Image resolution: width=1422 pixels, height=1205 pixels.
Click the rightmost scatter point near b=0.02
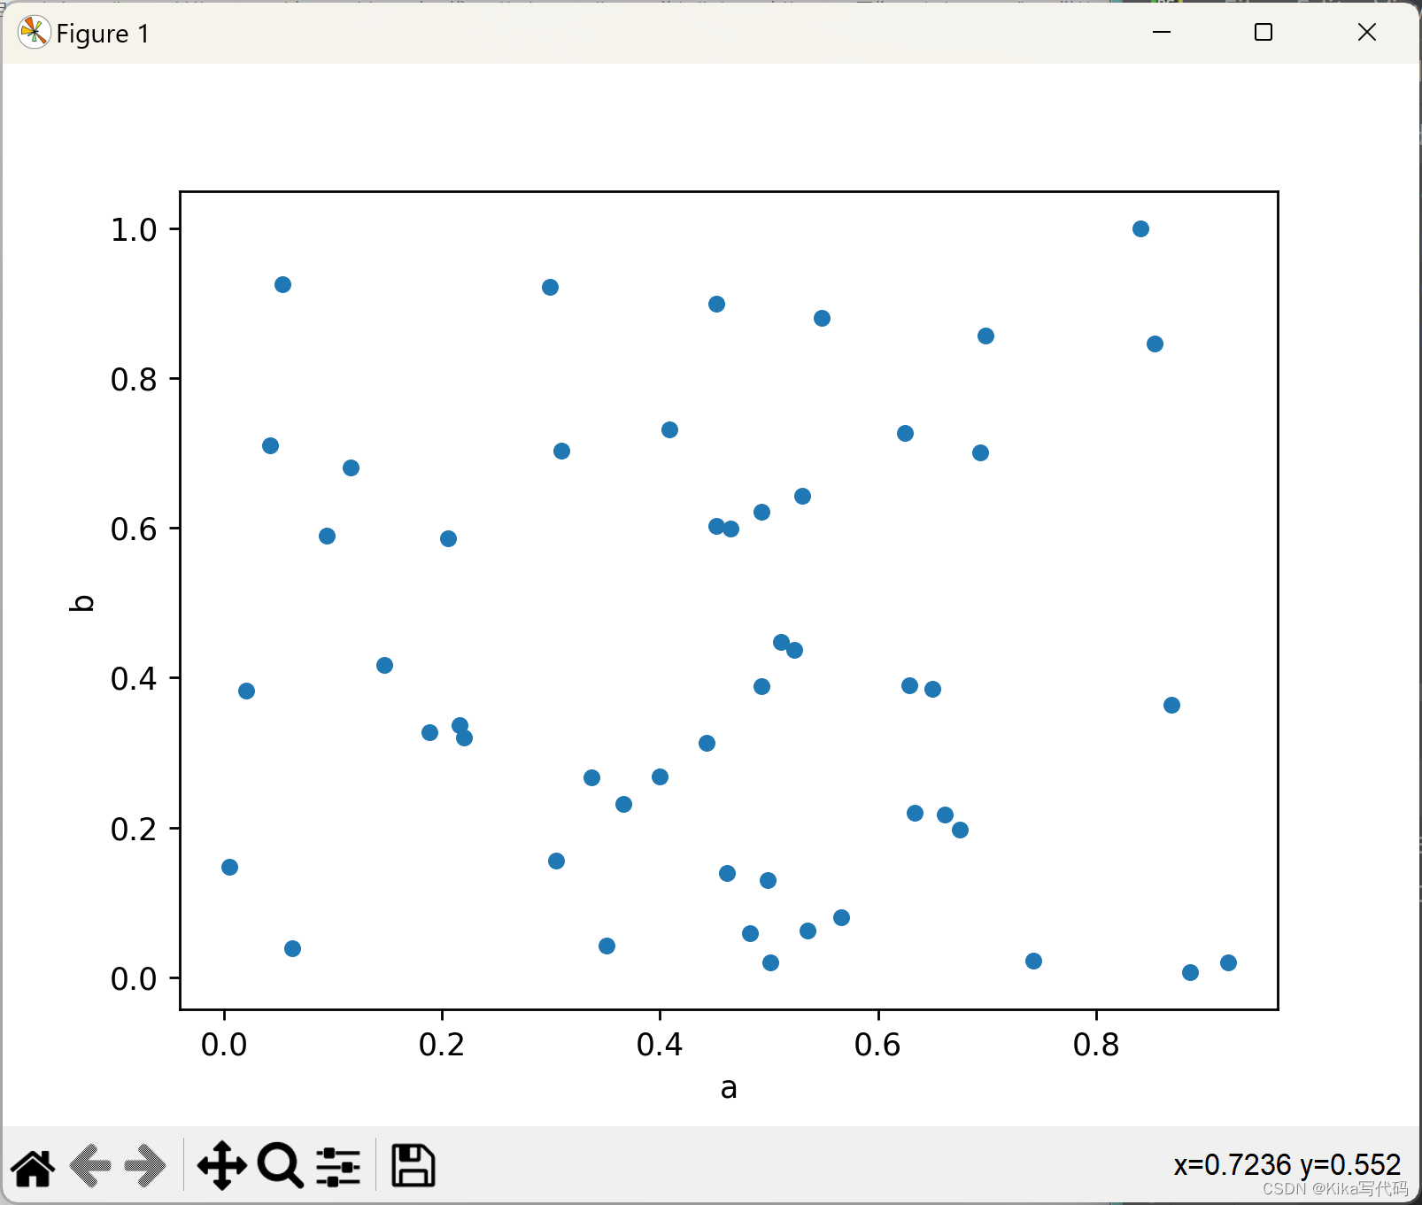click(1228, 963)
